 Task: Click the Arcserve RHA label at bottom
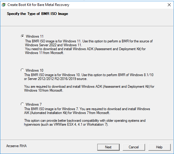pyautogui.click(x=16, y=146)
